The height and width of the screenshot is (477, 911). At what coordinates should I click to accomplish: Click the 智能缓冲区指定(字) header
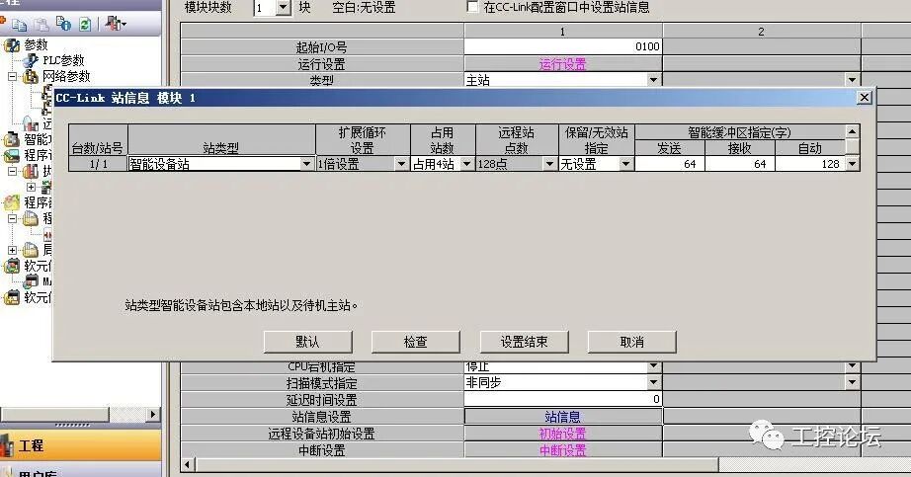click(x=740, y=132)
